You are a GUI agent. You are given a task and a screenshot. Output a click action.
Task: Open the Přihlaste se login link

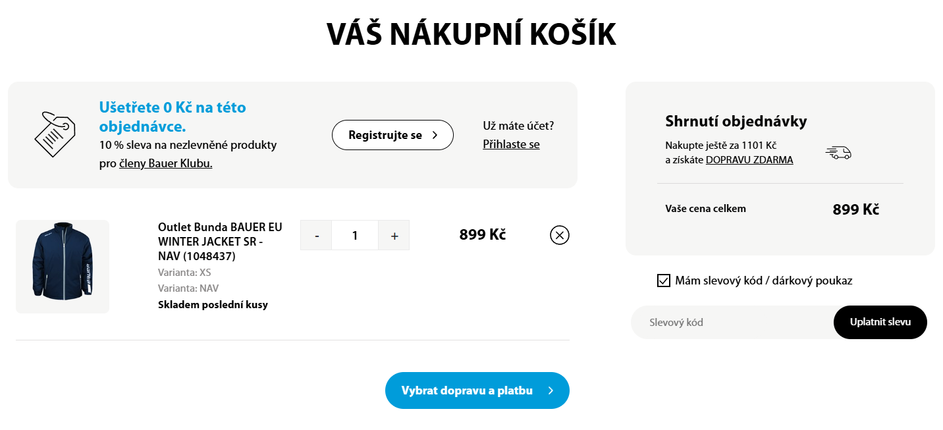[511, 144]
